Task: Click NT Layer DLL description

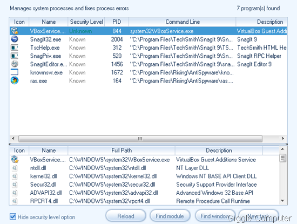Action: point(192,168)
